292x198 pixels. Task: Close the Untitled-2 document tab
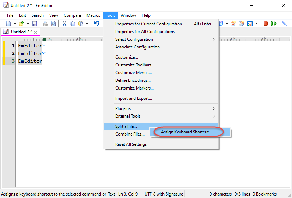coord(36,32)
